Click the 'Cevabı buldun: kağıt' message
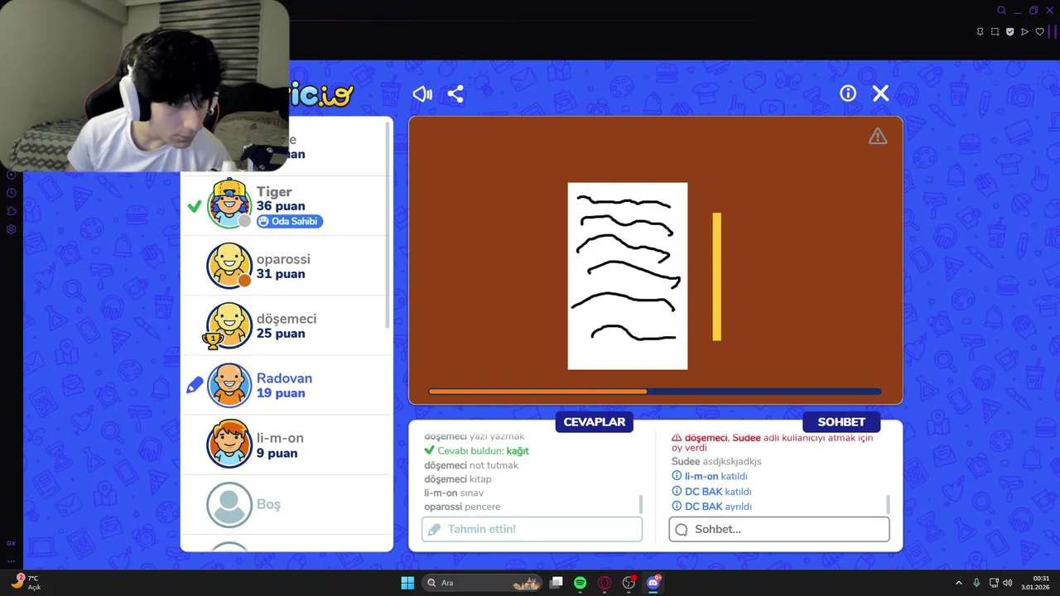The width and height of the screenshot is (1060, 596). tap(476, 451)
